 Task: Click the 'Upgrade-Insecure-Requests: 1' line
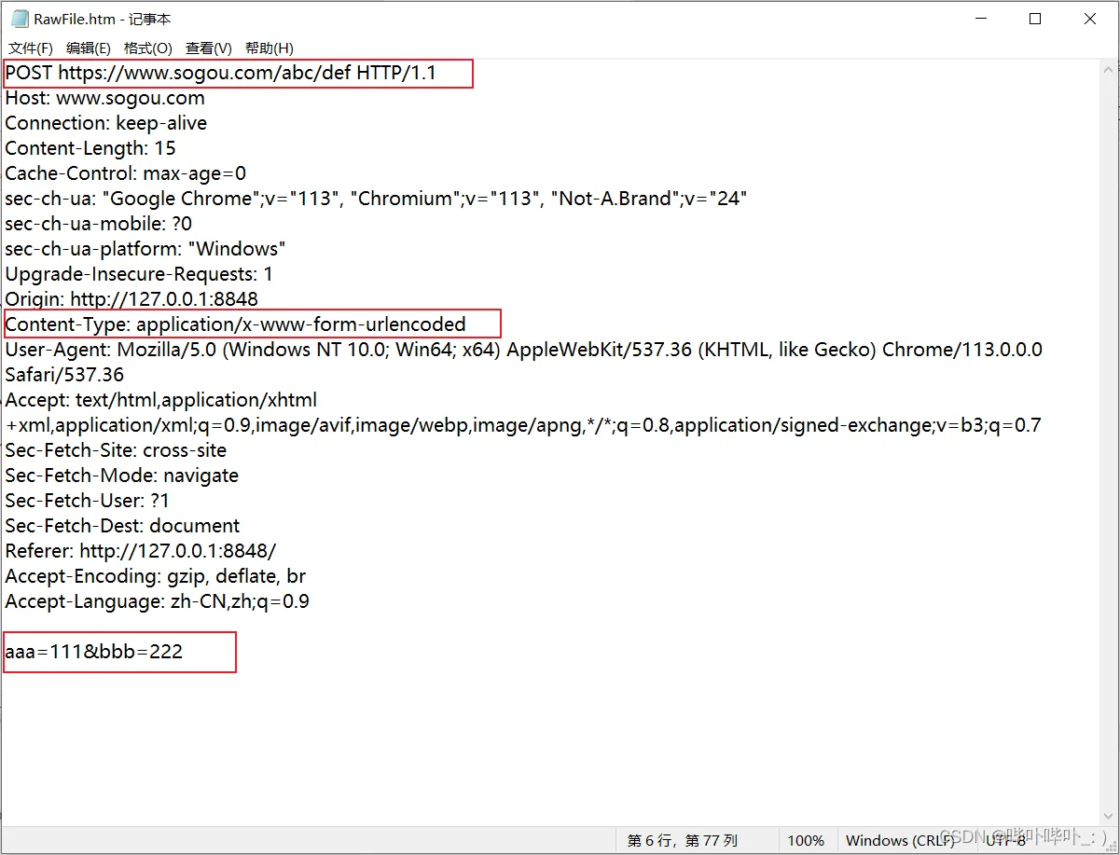pyautogui.click(x=139, y=274)
